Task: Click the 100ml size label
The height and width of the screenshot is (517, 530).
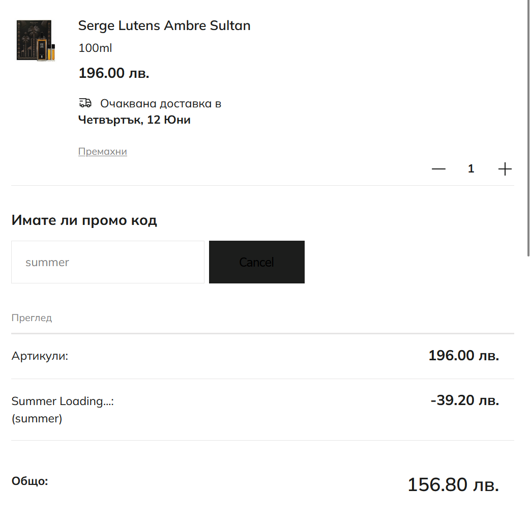Action: [x=95, y=48]
